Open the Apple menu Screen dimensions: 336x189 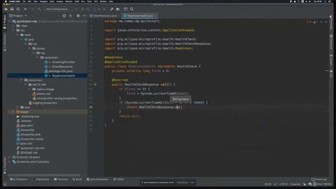(x=6, y=1)
